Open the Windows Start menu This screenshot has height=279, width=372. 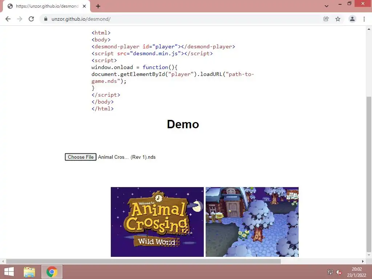point(9,272)
